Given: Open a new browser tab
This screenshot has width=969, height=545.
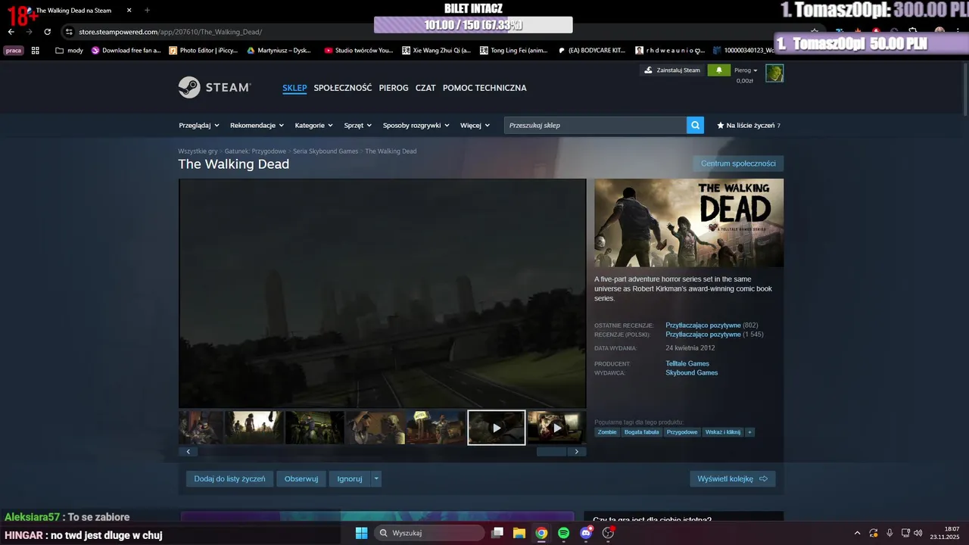Looking at the screenshot, I should [x=147, y=10].
